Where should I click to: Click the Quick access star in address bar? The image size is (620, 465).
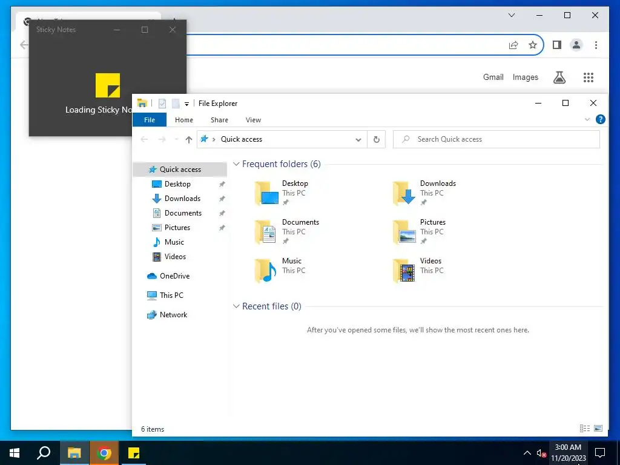204,139
